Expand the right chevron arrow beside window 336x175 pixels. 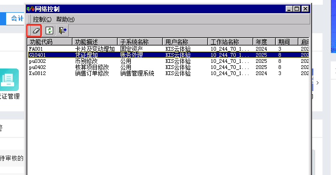[x=318, y=83]
